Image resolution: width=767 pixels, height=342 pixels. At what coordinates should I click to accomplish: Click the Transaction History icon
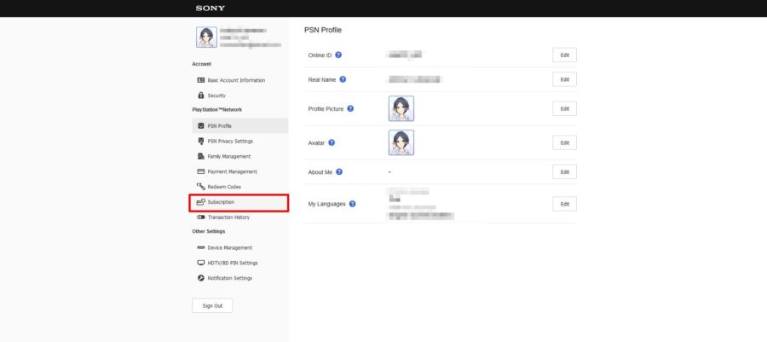pos(200,217)
